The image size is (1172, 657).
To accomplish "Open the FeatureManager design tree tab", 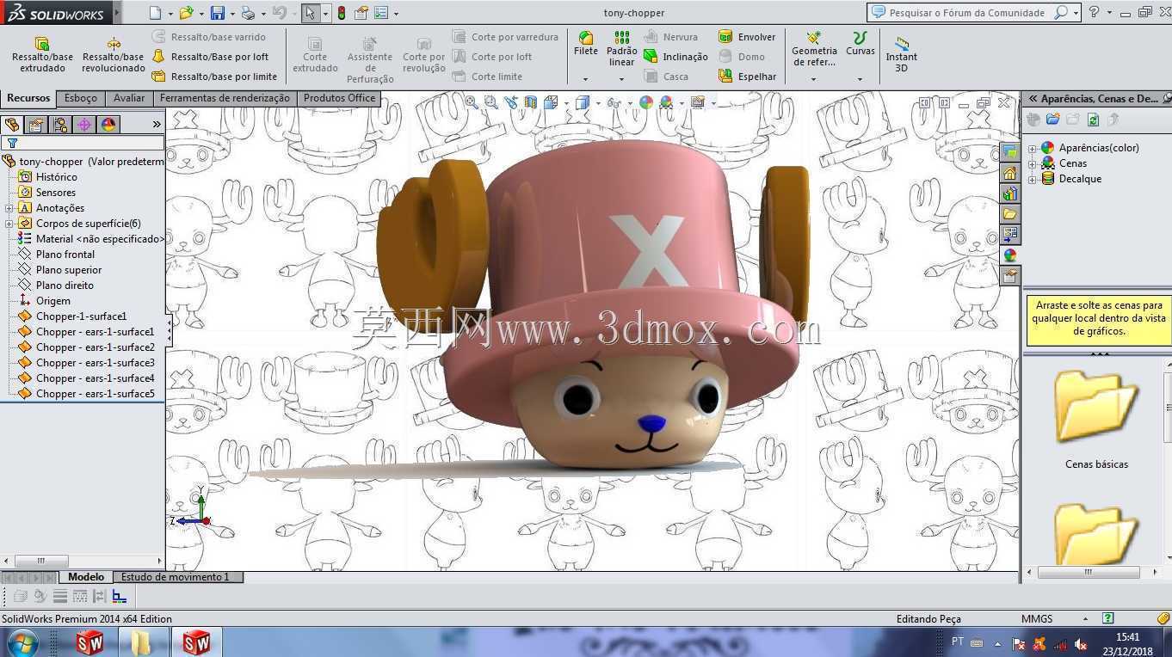I will pyautogui.click(x=12, y=125).
